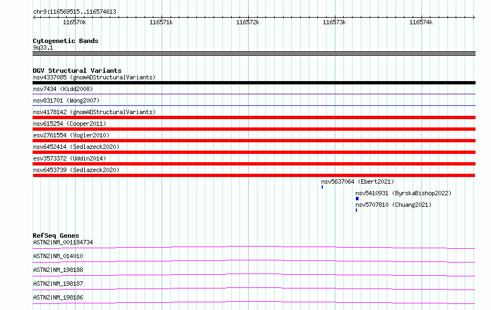Viewport: 491px width, 310px height.
Task: Open variant nsv6453739 (Sedlazeck2020) label
Action: pyautogui.click(x=76, y=170)
